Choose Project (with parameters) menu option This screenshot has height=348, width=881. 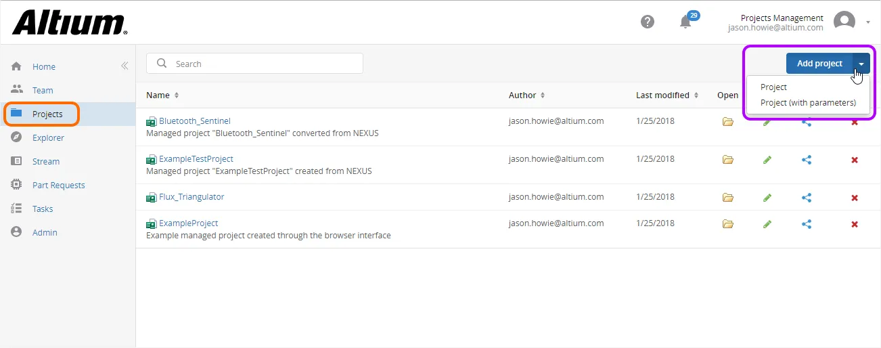coord(808,103)
